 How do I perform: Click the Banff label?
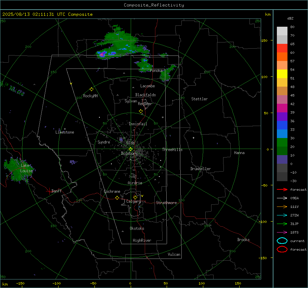coord(56,191)
